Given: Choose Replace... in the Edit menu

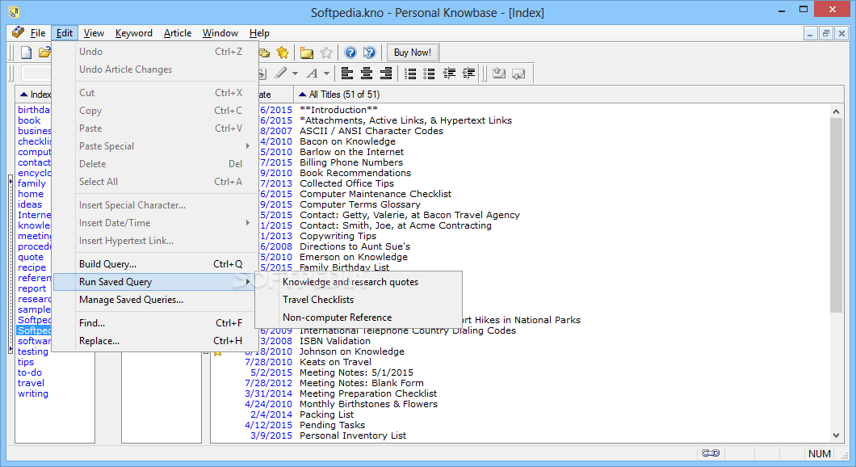Looking at the screenshot, I should pos(155,340).
